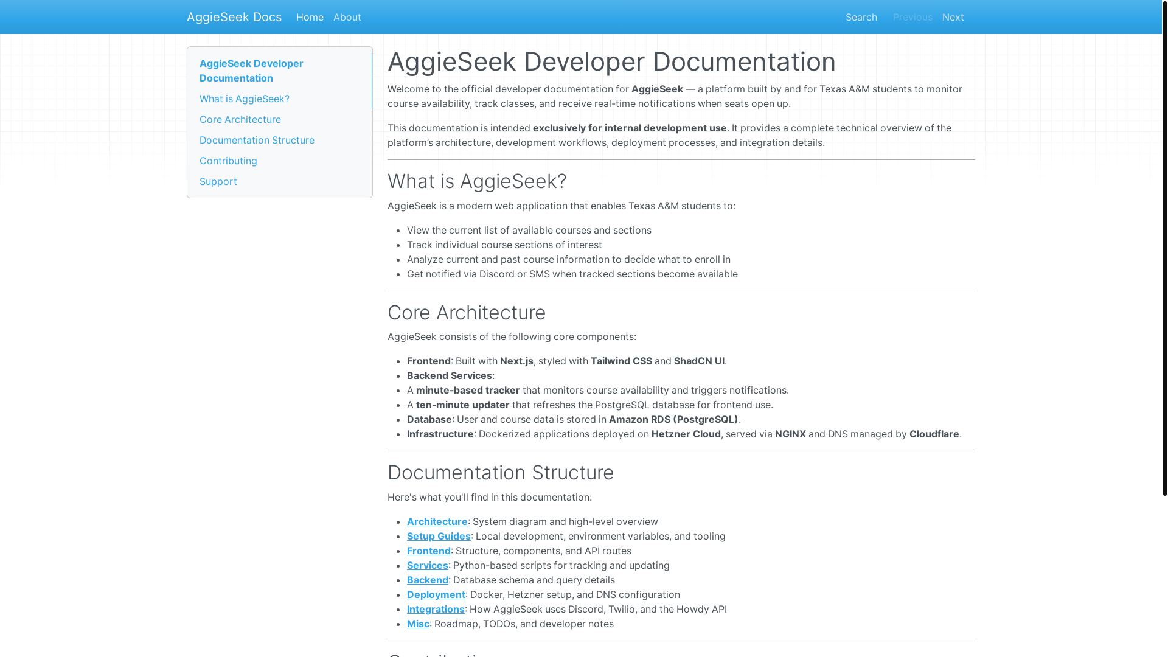Click the Documentation Structure heading
1168x657 pixels.
point(501,473)
